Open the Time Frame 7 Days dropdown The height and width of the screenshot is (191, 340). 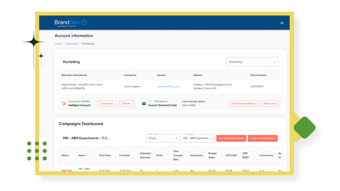pos(163,138)
